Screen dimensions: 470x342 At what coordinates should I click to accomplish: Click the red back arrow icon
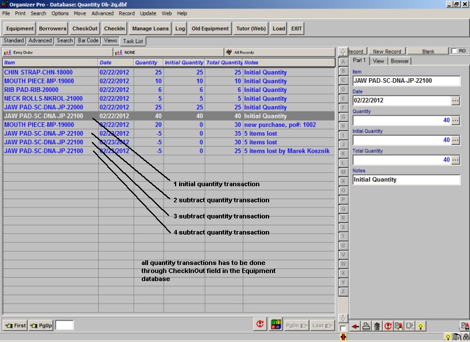(x=355, y=326)
